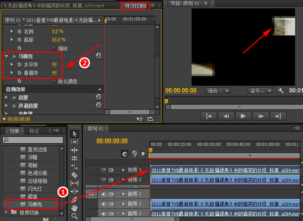This screenshot has width=303, height=221.
Task: Reset the 音量 audio effect
Action: pos(98,96)
